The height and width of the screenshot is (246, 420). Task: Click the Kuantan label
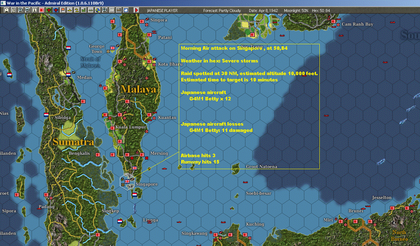click(167, 117)
